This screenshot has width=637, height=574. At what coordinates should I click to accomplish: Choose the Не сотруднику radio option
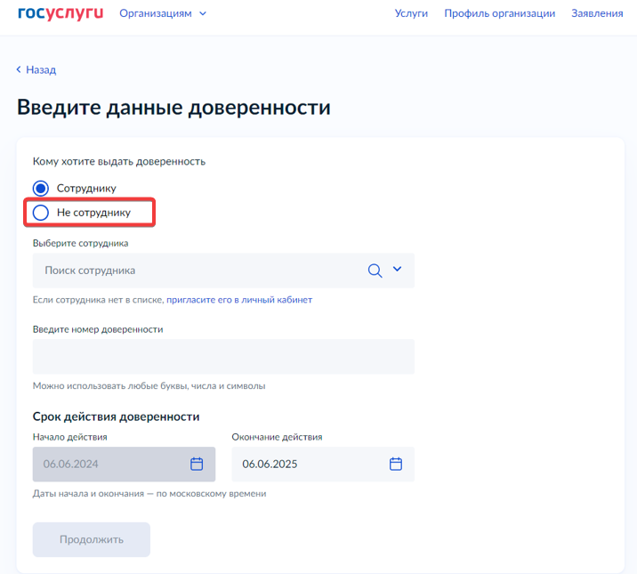pos(41,213)
